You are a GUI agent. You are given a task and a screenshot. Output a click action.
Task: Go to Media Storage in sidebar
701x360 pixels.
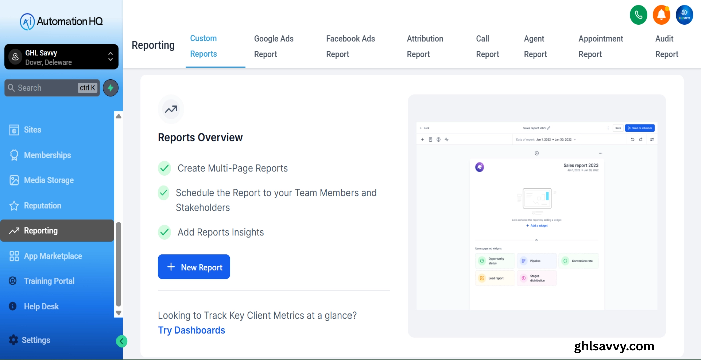49,180
